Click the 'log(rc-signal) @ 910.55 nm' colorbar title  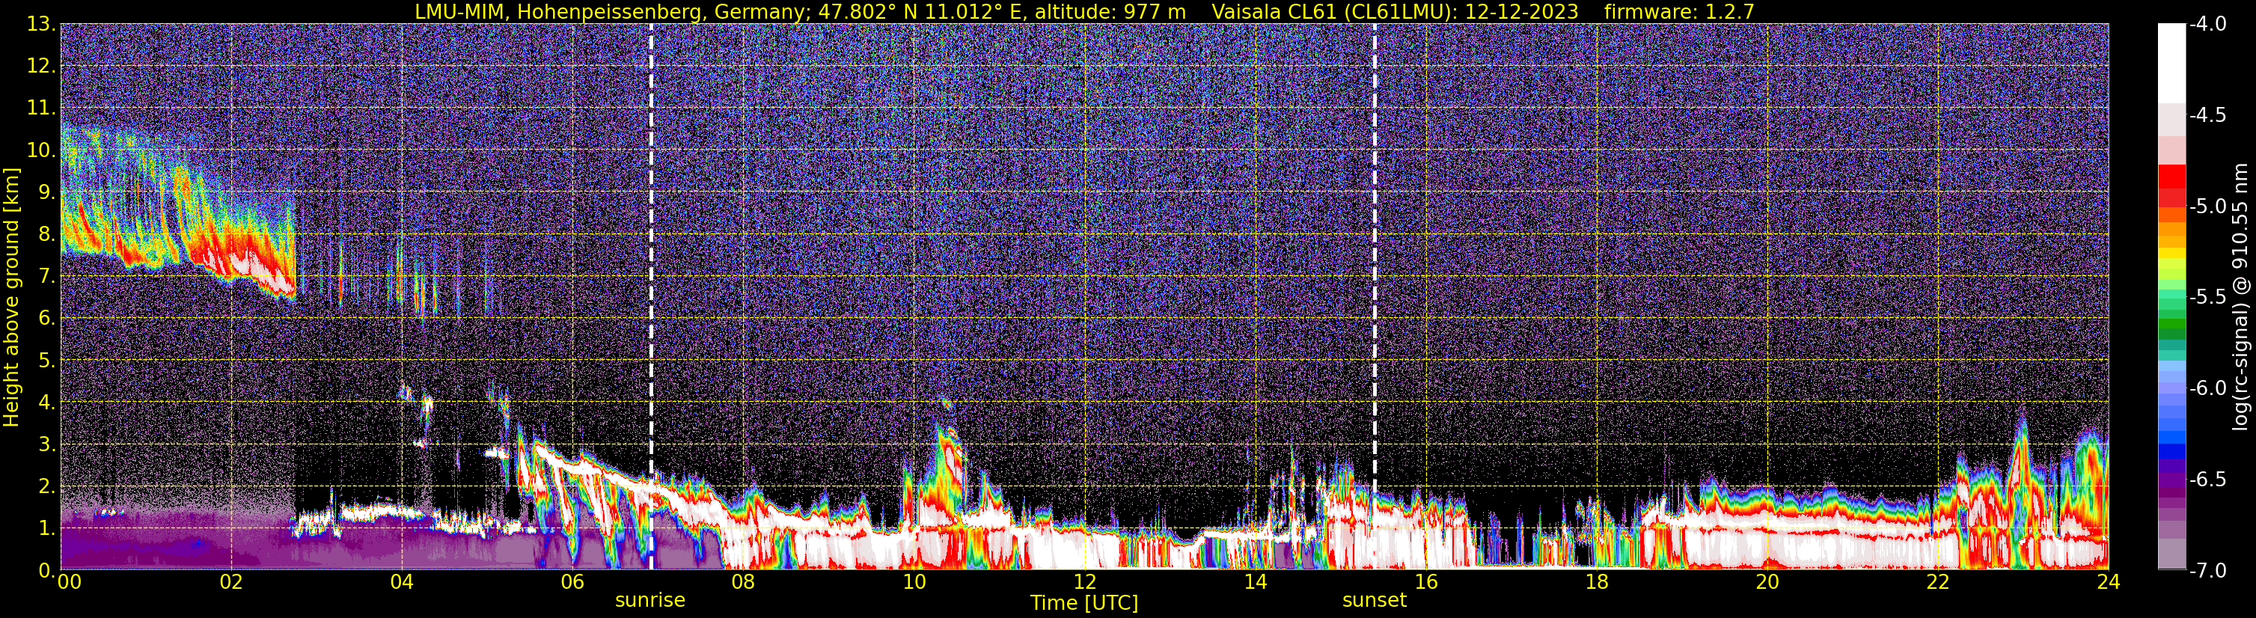click(x=2240, y=297)
